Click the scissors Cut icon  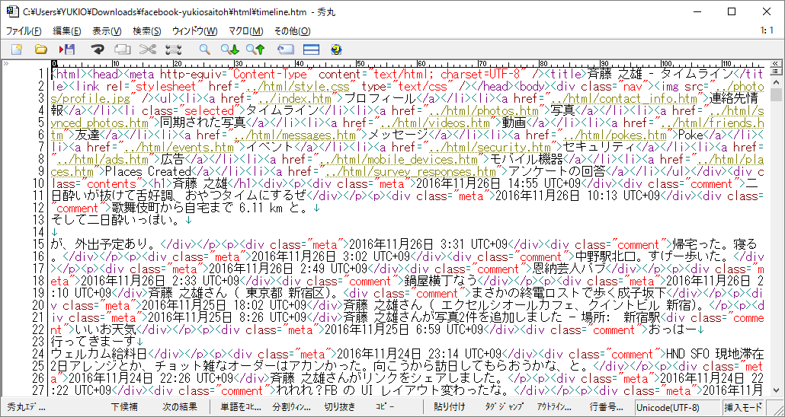[148, 49]
